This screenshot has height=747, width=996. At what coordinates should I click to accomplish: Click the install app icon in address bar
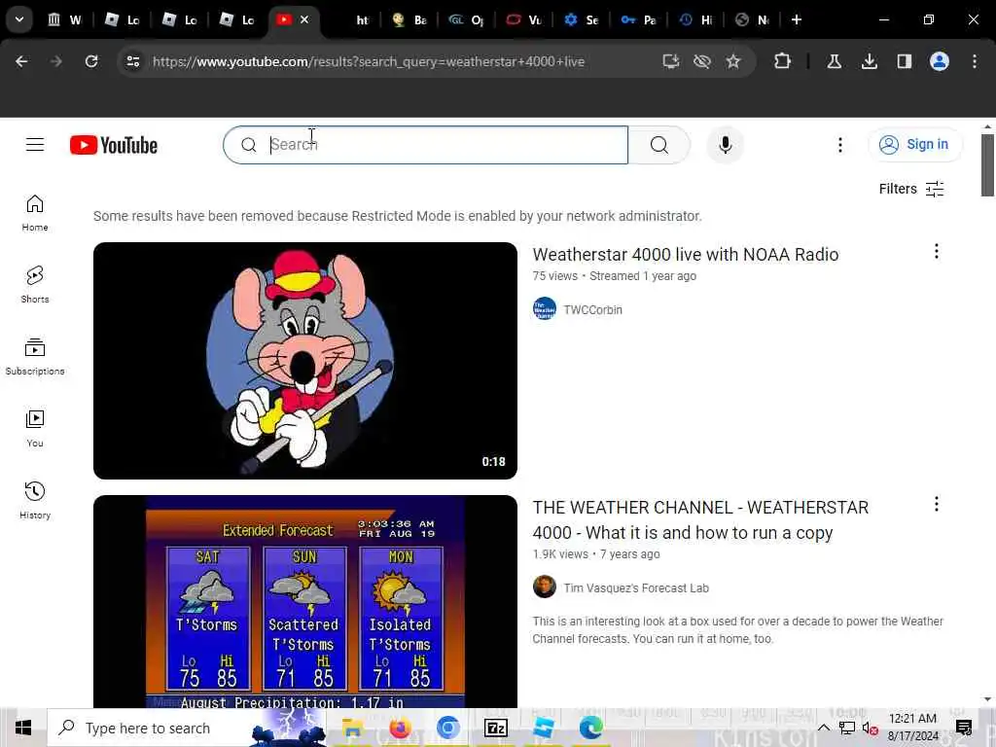click(671, 61)
